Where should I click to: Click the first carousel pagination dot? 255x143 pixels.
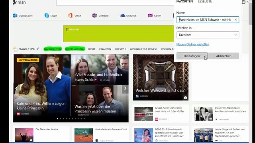coord(57,119)
